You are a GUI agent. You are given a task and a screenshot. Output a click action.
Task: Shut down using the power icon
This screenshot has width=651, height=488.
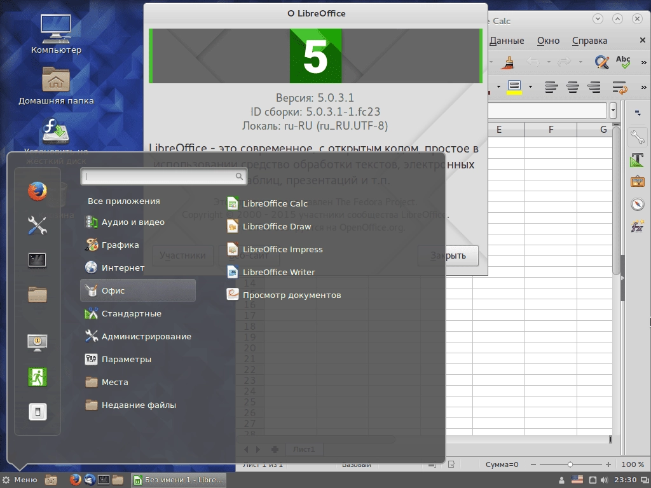click(x=38, y=412)
